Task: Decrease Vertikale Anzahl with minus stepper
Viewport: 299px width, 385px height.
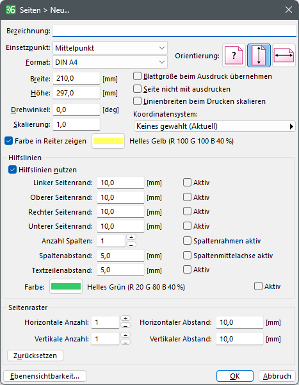Action: click(x=125, y=342)
